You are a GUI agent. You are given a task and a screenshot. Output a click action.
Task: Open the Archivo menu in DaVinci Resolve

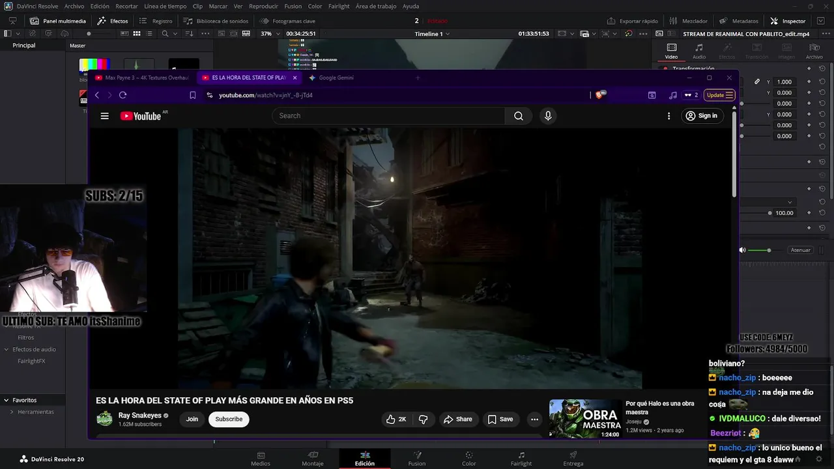(74, 6)
